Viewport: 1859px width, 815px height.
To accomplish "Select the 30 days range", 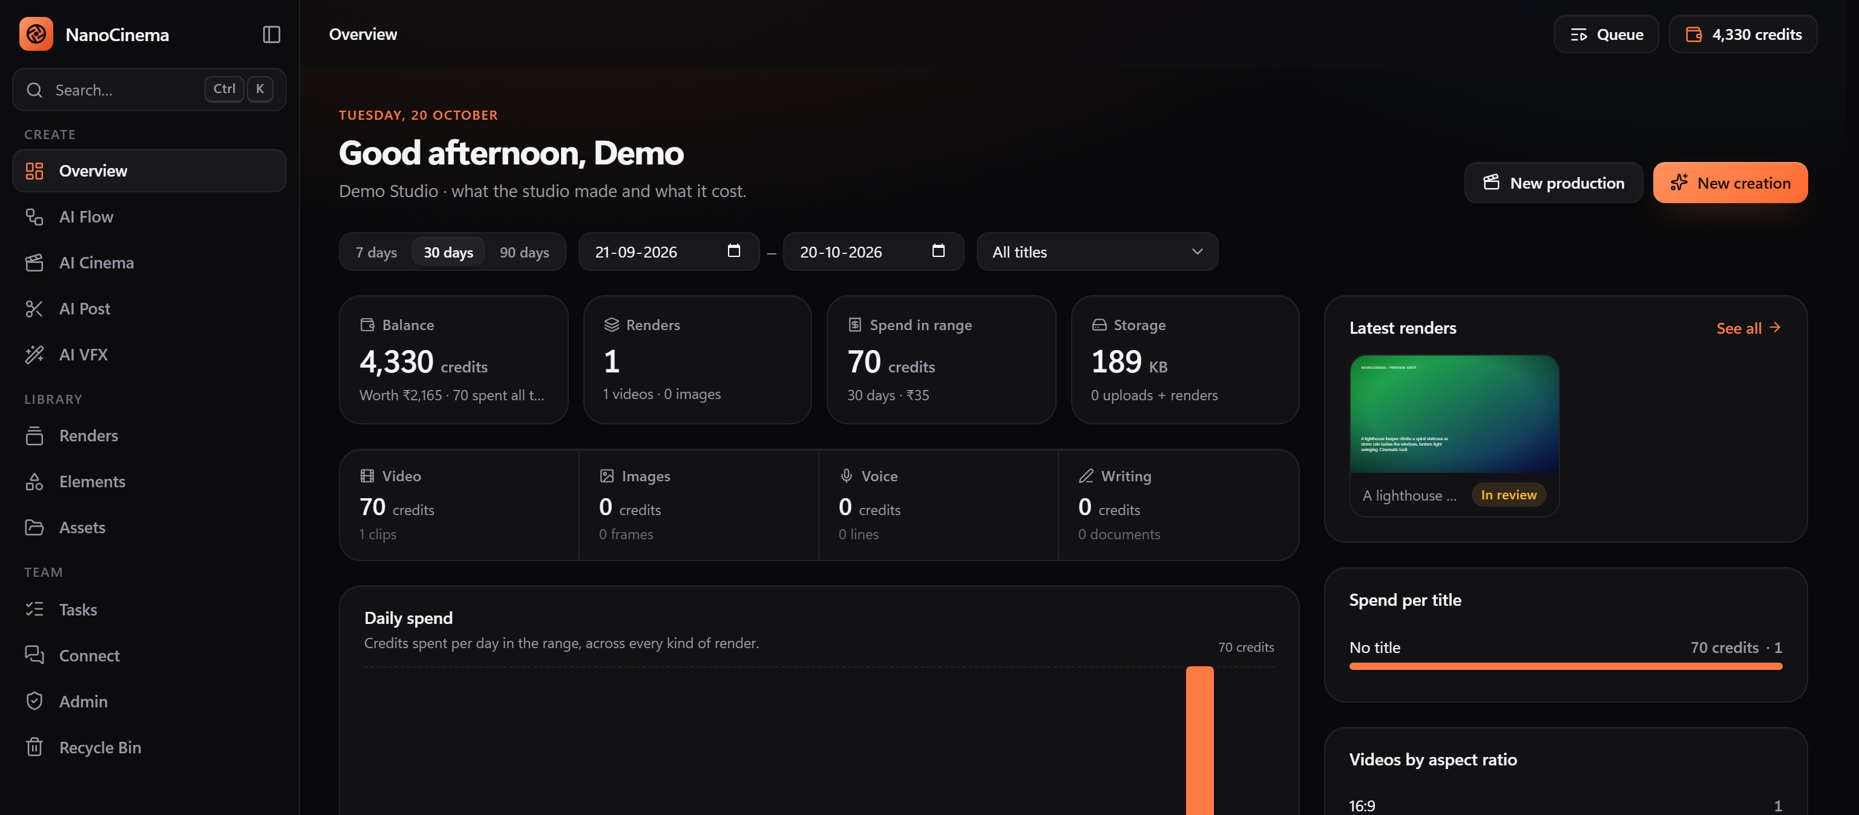I will (x=448, y=252).
